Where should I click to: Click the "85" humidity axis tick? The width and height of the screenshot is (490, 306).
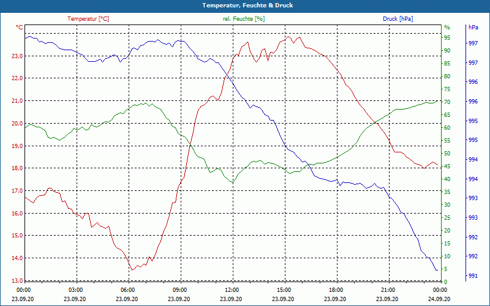pyautogui.click(x=447, y=64)
